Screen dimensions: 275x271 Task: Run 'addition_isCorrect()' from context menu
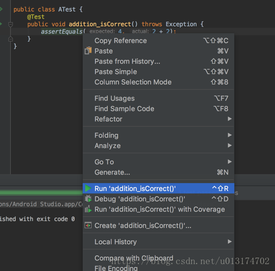click(158, 189)
